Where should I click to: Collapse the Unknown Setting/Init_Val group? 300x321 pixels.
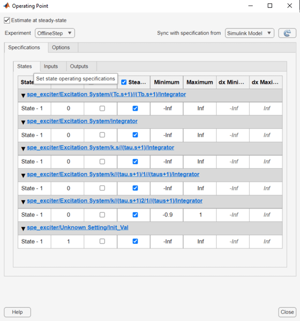point(23,228)
